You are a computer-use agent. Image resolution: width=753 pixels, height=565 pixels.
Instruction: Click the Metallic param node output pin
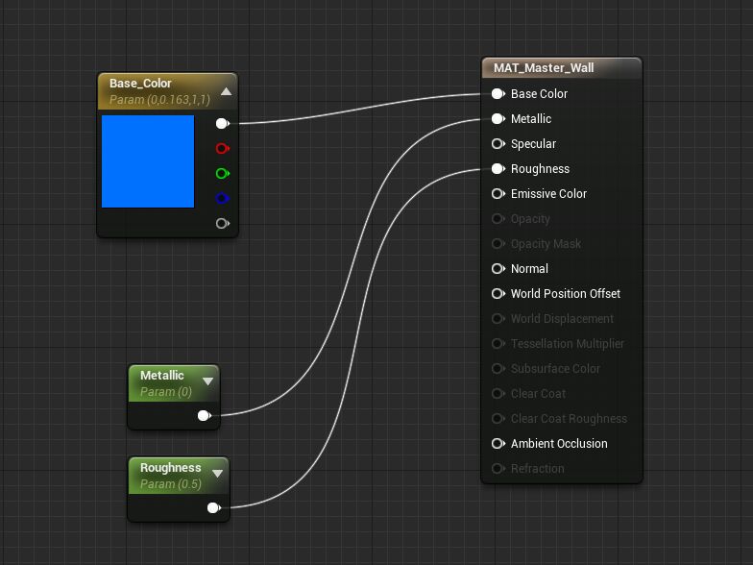coord(204,415)
